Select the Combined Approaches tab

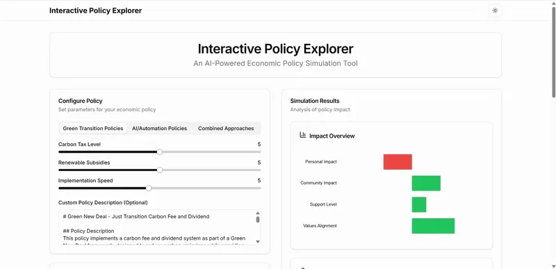(x=226, y=129)
